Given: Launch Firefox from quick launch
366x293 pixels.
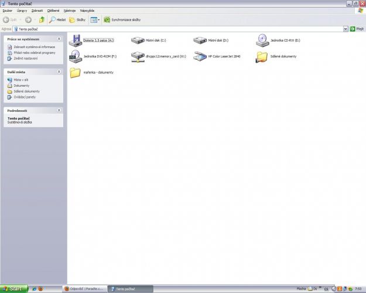Looking at the screenshot, I should [x=40, y=289].
